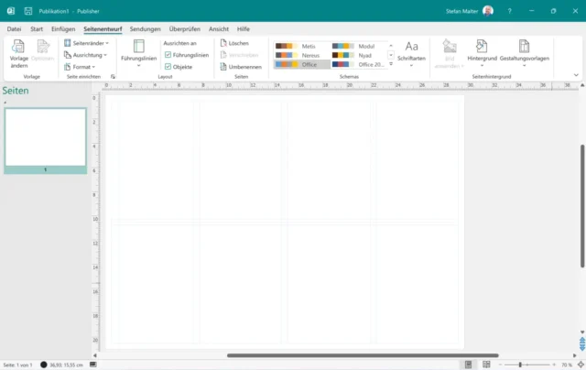This screenshot has height=370, width=586.
Task: Open the Ausrichtung orientation dropdown
Action: tap(88, 55)
